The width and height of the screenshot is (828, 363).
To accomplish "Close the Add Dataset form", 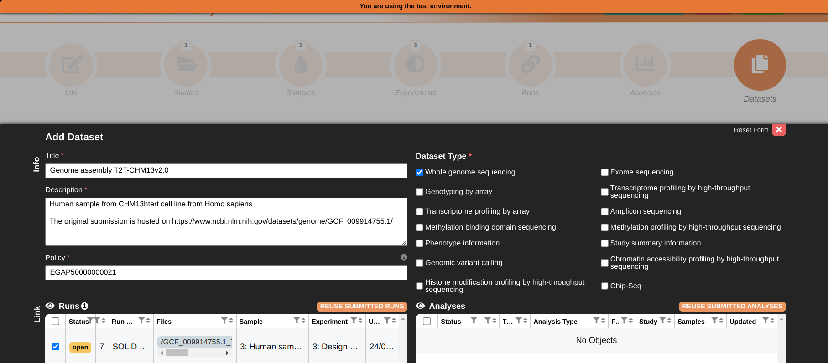I will click(779, 130).
